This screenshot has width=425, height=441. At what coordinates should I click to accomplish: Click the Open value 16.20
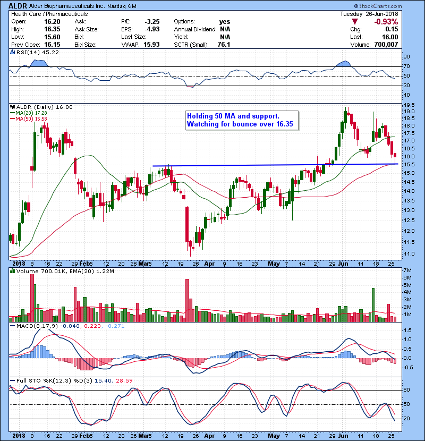52,22
